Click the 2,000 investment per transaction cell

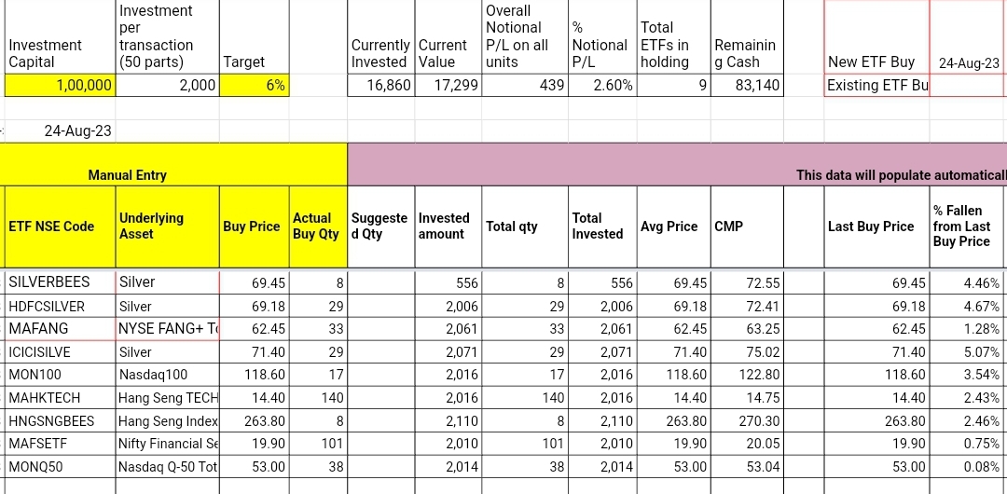coord(168,86)
